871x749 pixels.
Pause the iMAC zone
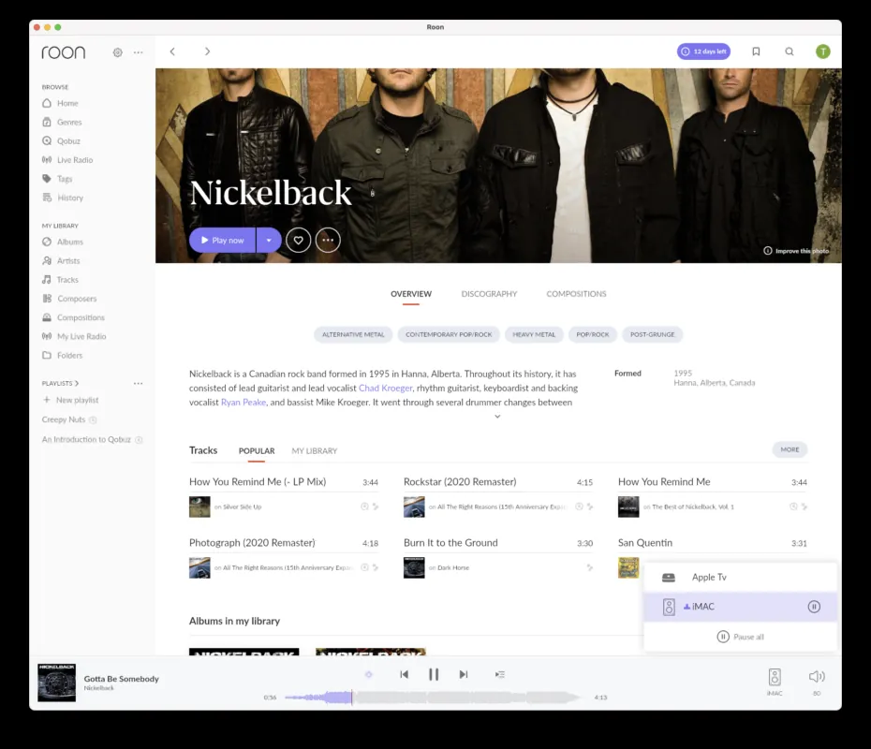814,607
